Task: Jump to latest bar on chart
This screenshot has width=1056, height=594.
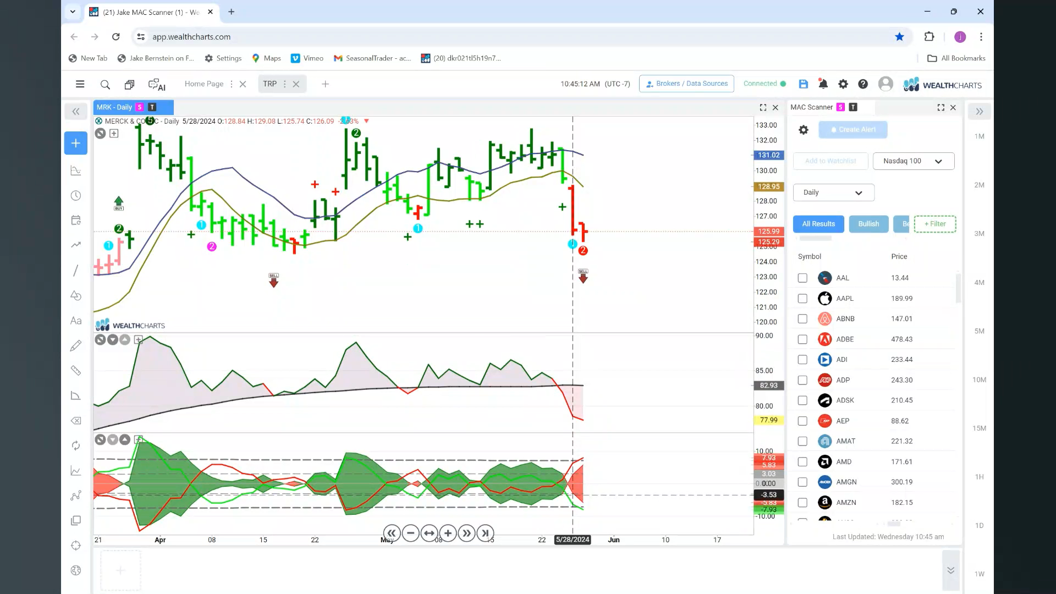Action: (x=485, y=533)
